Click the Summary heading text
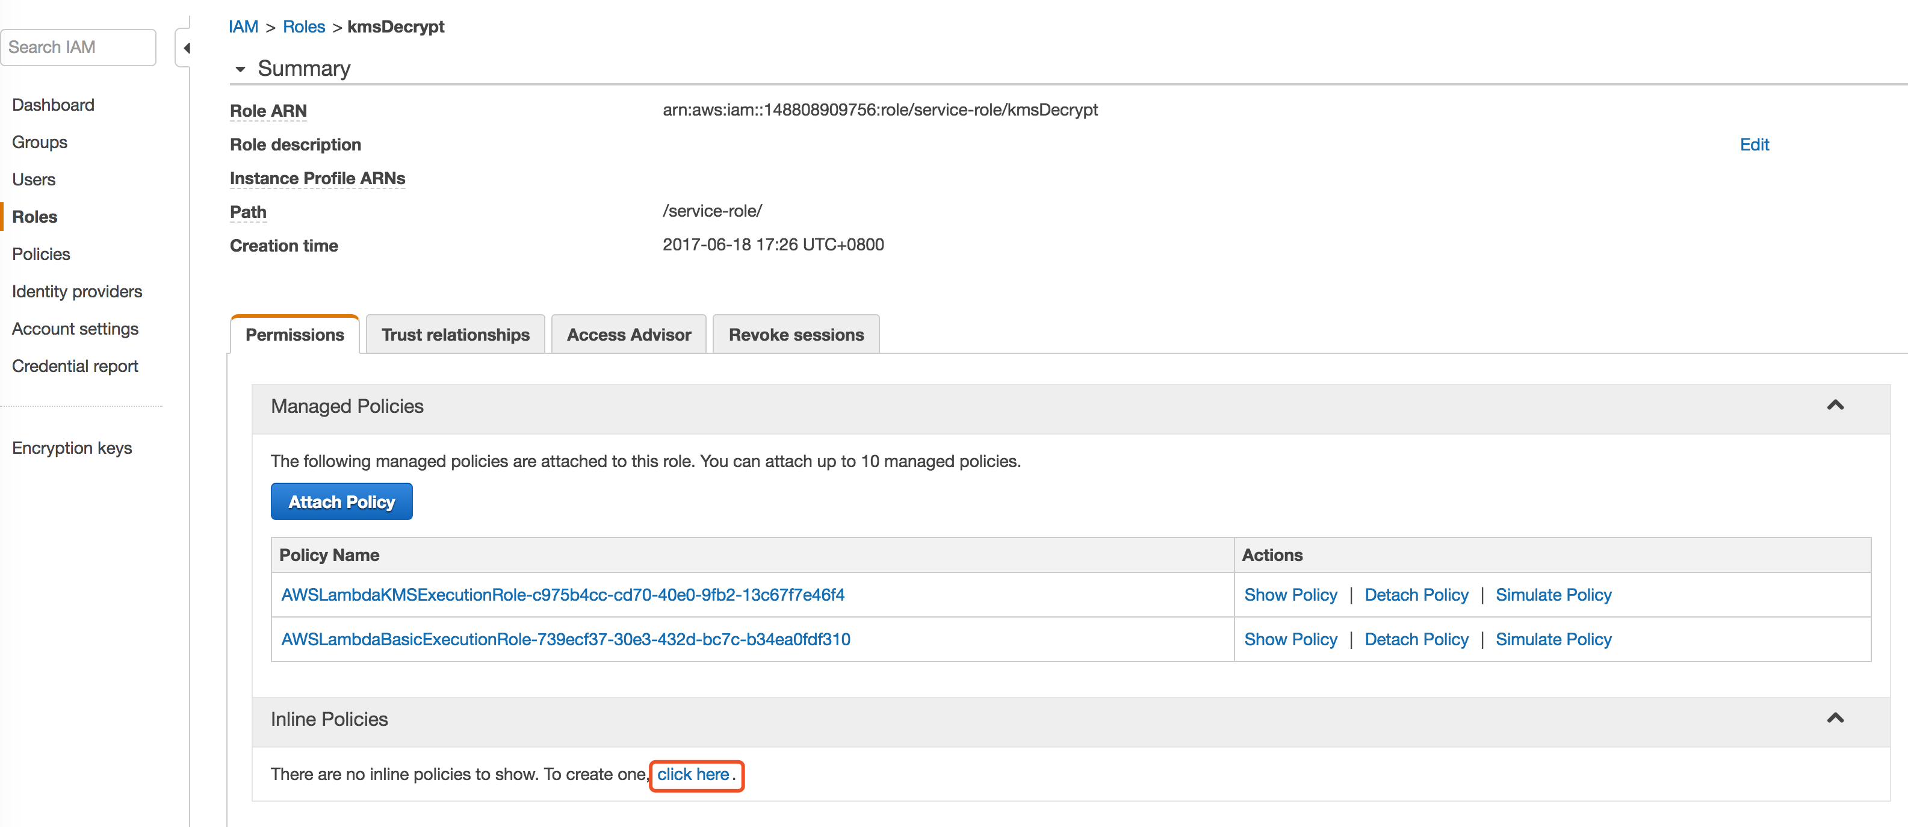 [304, 69]
